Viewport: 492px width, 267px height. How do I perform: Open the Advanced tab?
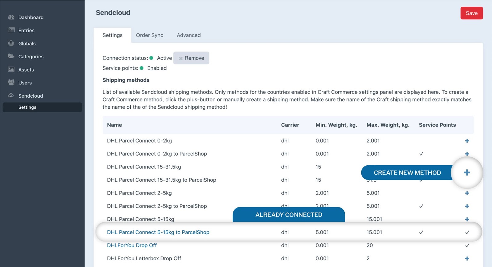(x=189, y=35)
